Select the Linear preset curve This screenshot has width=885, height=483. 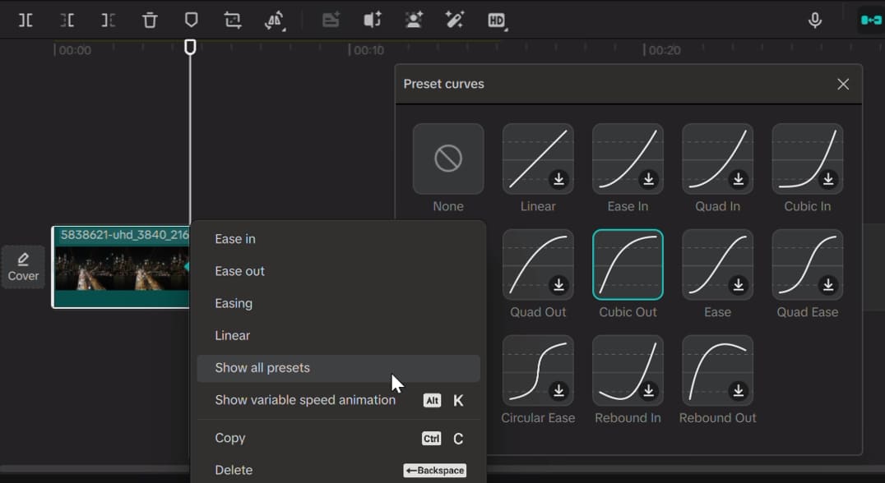click(x=538, y=159)
